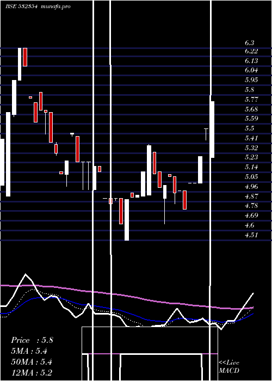
Task: Click the 12MA : 5.2 value
Action: (x=32, y=372)
